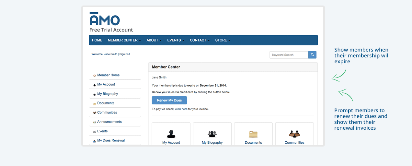Open My Dues Renewal in the sidebar

click(111, 140)
